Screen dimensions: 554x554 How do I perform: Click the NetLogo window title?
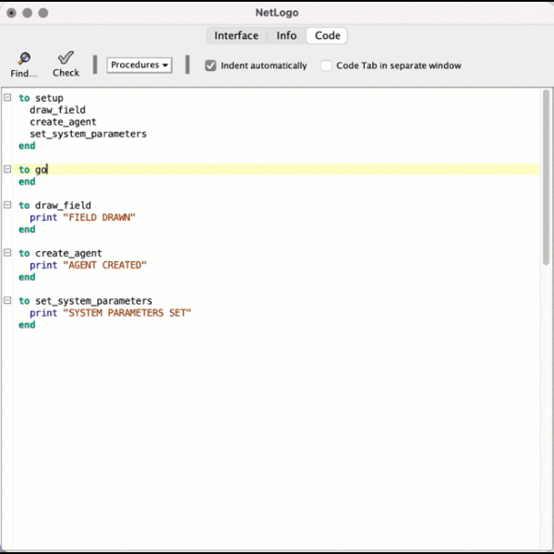coord(277,13)
